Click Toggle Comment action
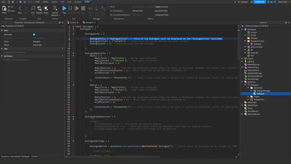The width and height of the screenshot is (291, 164). pos(161,7)
